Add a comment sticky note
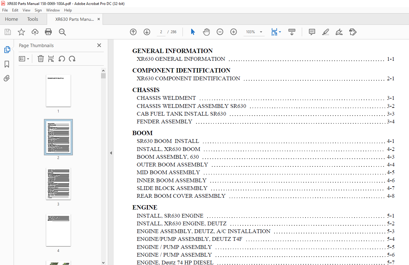The width and height of the screenshot is (409, 265). (312, 32)
